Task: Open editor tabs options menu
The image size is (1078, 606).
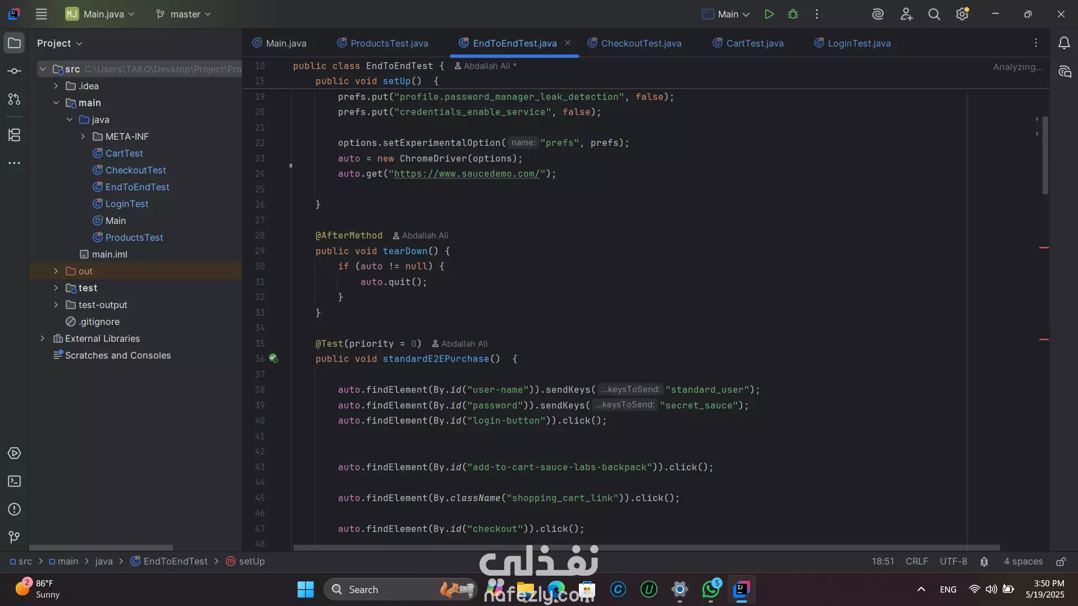Action: [1036, 43]
